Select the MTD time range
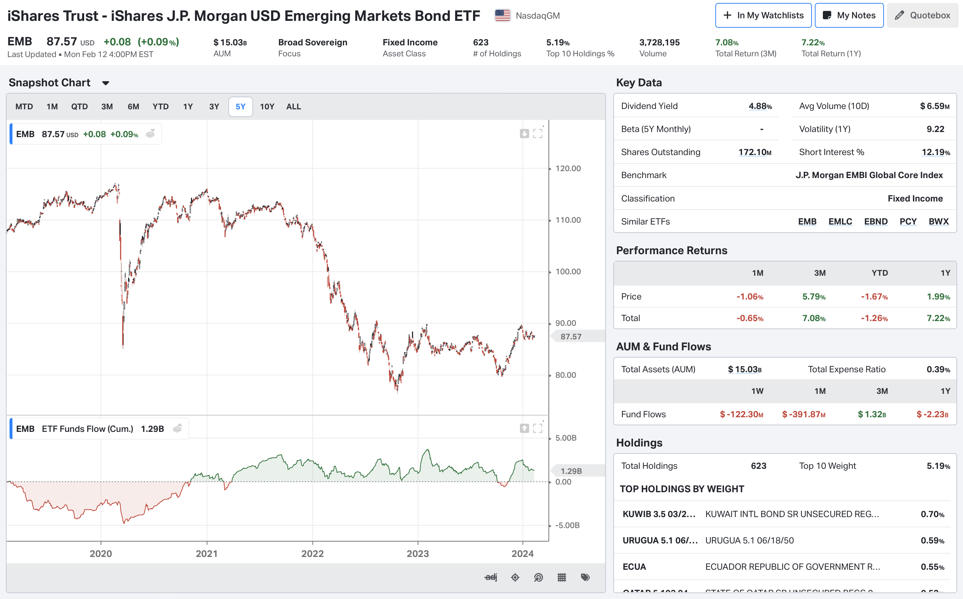The image size is (963, 599). [x=24, y=106]
